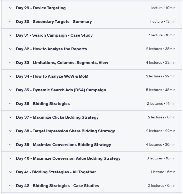Click the arrow icon for Day 34 WoW & MoM
The width and height of the screenshot is (183, 194).
[x=10, y=76]
